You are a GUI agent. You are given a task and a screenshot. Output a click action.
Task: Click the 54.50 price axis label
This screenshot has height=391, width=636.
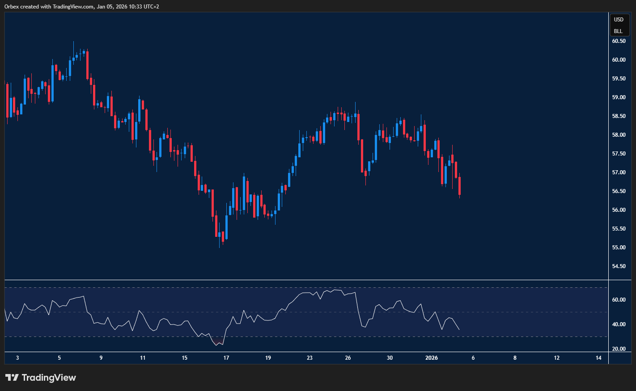tap(619, 266)
